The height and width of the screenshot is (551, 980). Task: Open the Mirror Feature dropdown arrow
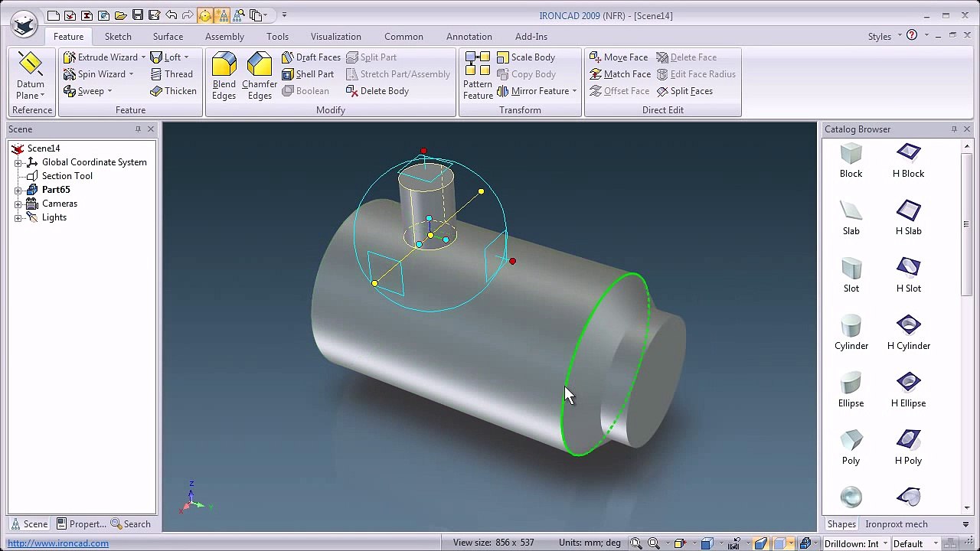click(574, 91)
